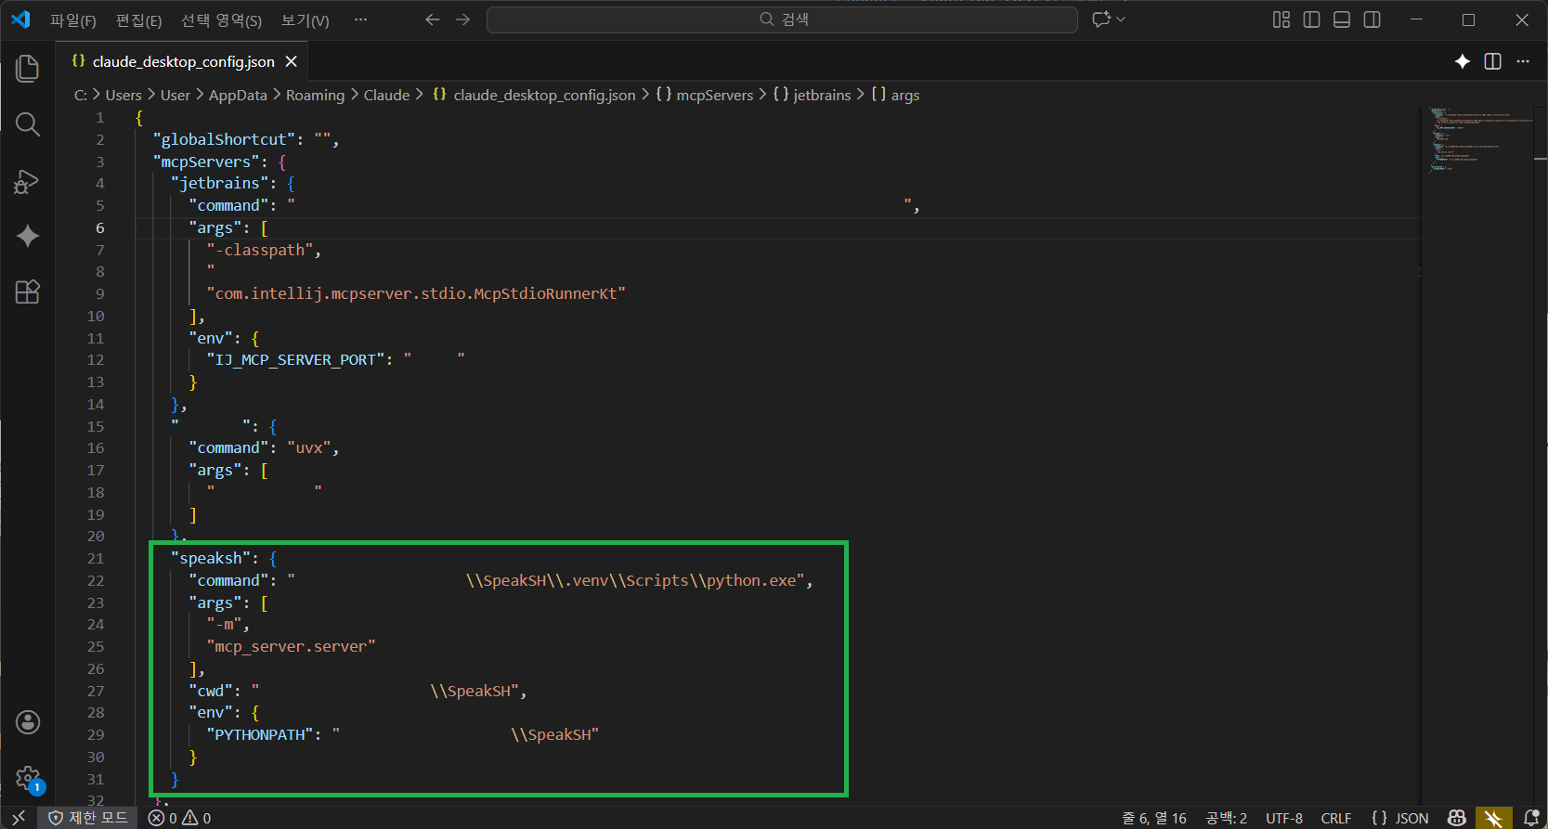Click the "mcp_server.server" string on line 25
The height and width of the screenshot is (829, 1548).
292,646
